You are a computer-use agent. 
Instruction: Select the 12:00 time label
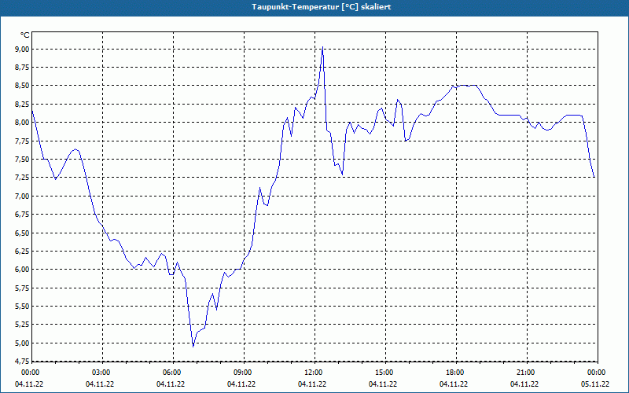pyautogui.click(x=313, y=373)
